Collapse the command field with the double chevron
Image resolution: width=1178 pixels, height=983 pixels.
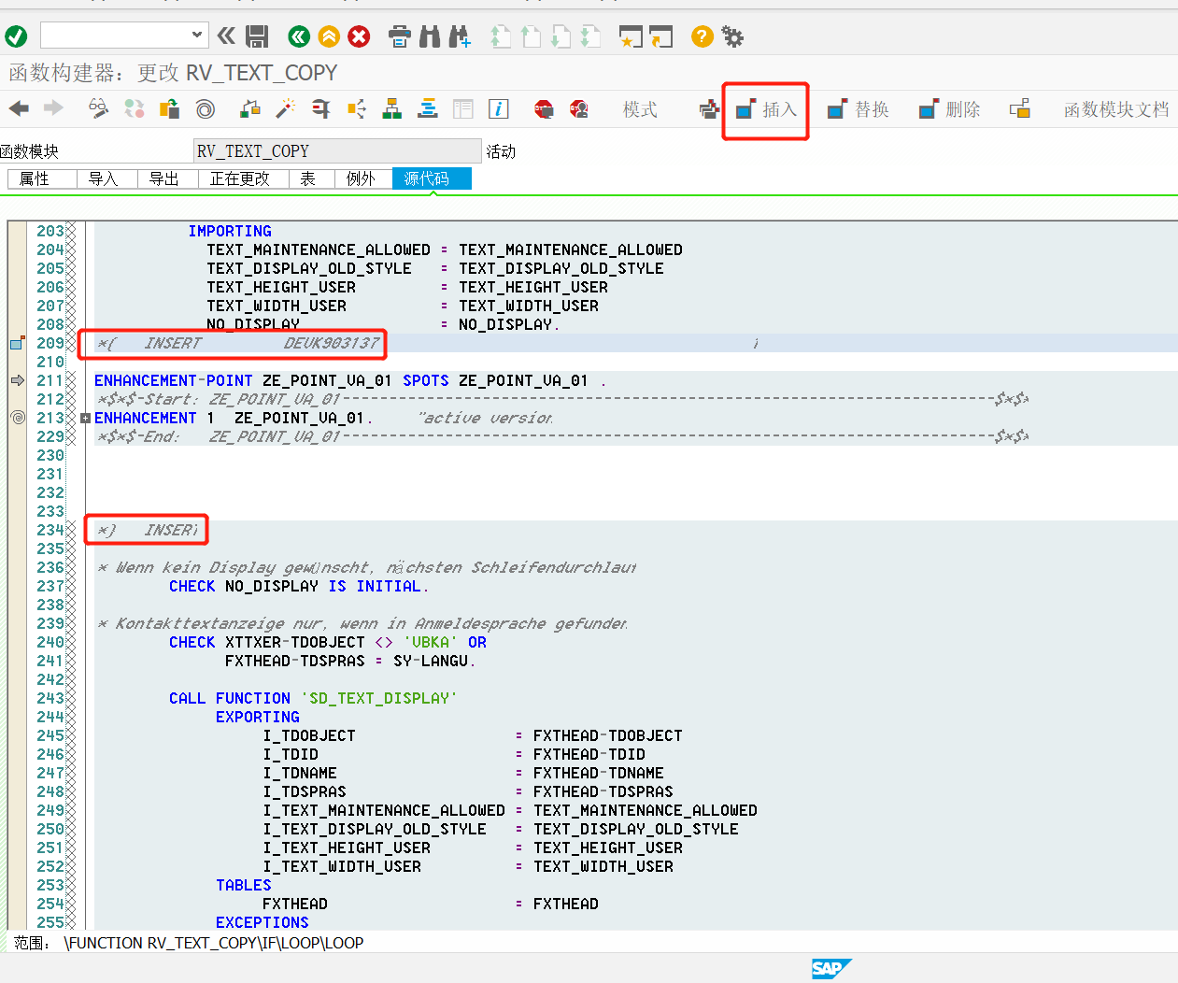[x=226, y=36]
